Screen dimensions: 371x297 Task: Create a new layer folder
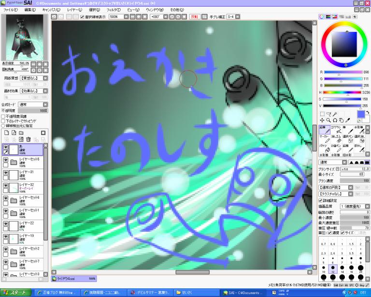tap(21, 133)
